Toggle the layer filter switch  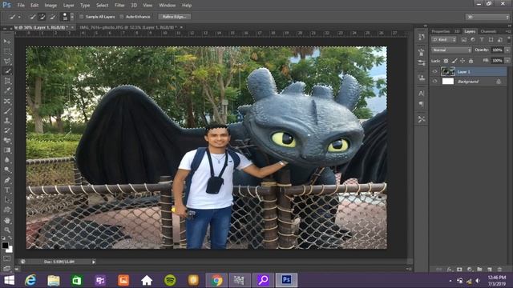pos(509,39)
